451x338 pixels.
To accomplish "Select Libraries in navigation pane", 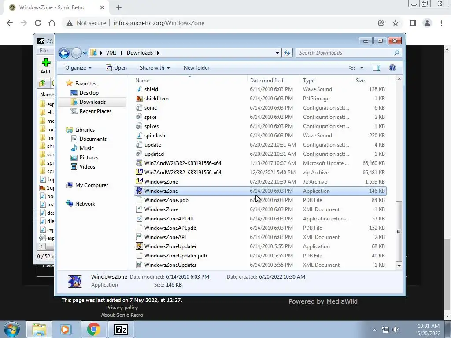I will point(85,130).
